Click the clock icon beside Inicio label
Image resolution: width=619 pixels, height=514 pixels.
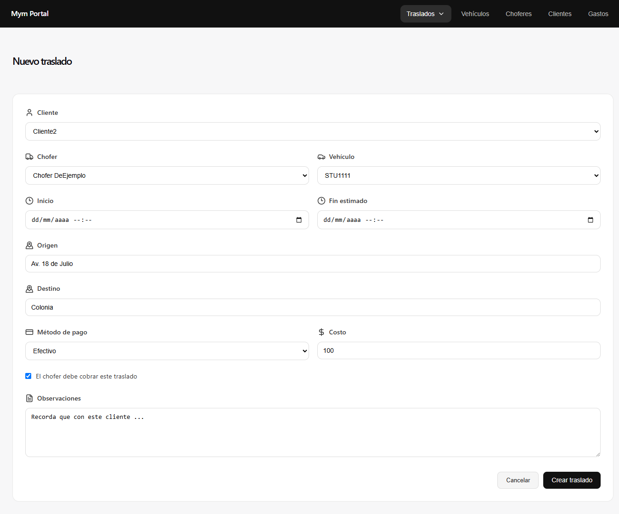pyautogui.click(x=29, y=201)
